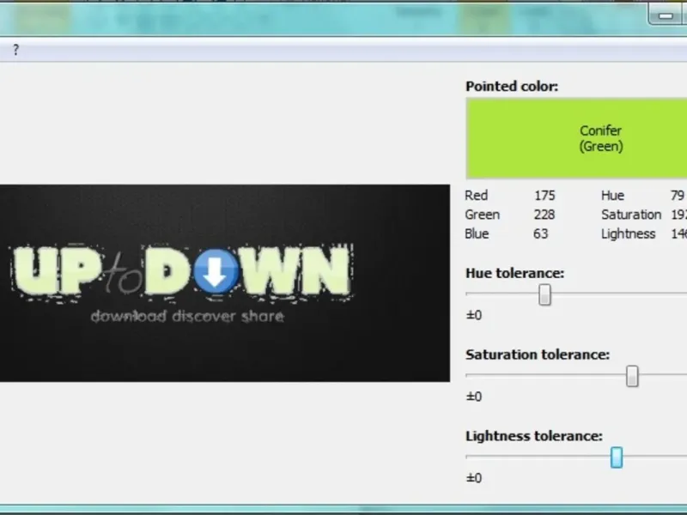
Task: Click the "Saturation tolerance:" label
Action: pyautogui.click(x=538, y=354)
